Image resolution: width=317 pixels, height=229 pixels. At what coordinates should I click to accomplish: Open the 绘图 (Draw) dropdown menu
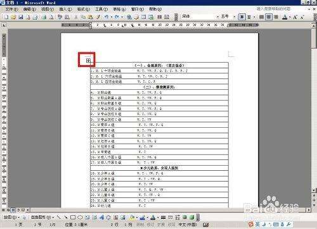coord(11,217)
